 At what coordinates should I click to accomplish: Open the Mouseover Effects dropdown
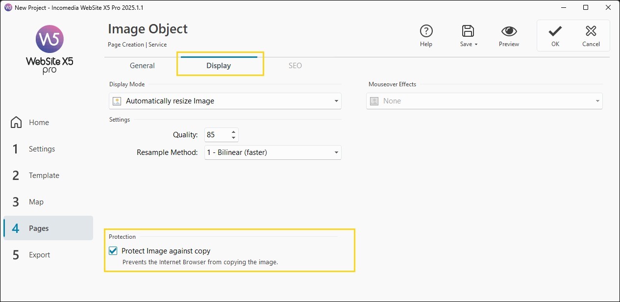pos(484,101)
